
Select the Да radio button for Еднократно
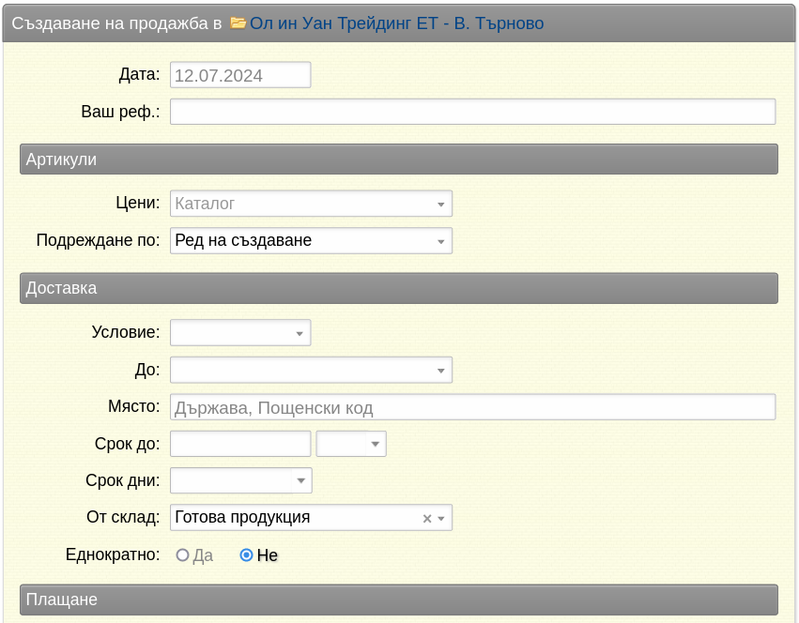pos(182,555)
